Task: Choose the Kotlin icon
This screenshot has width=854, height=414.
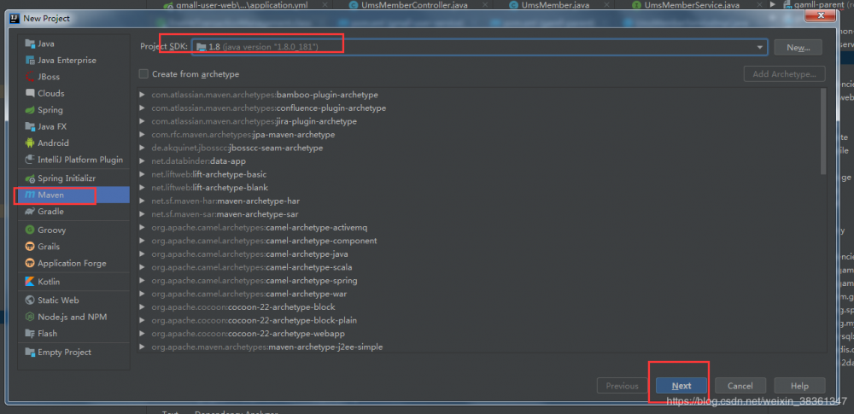Action: (29, 282)
